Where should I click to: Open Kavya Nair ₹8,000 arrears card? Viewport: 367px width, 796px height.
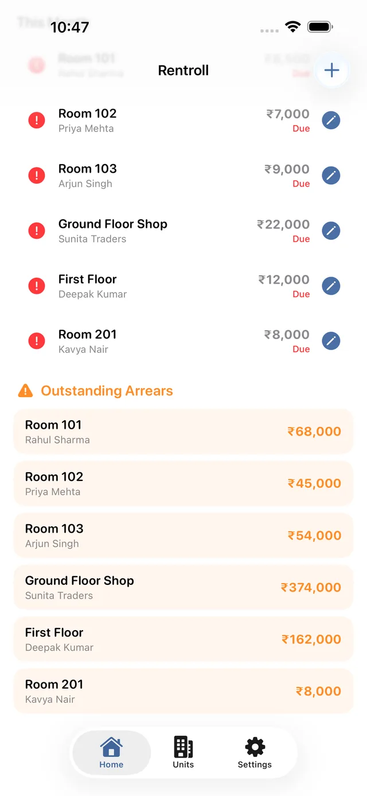(x=183, y=691)
